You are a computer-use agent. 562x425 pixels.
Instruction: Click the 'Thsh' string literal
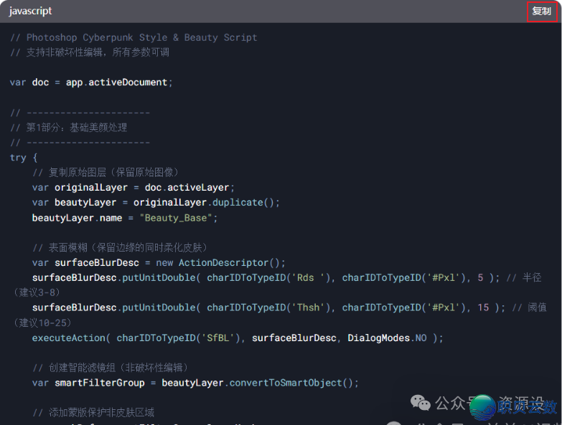tap(310, 307)
